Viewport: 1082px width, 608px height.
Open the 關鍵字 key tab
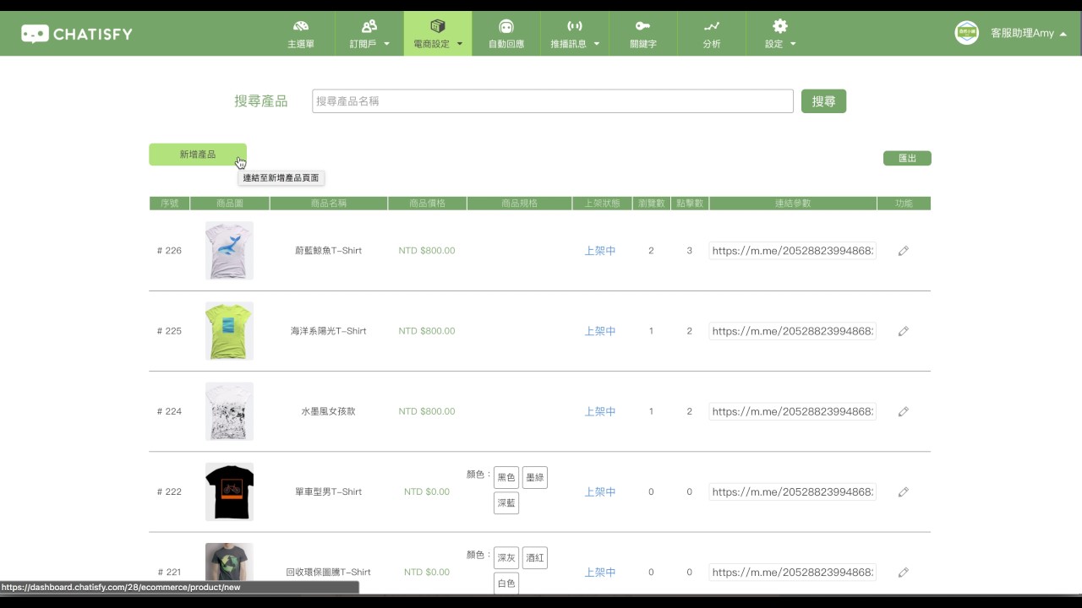click(x=643, y=34)
